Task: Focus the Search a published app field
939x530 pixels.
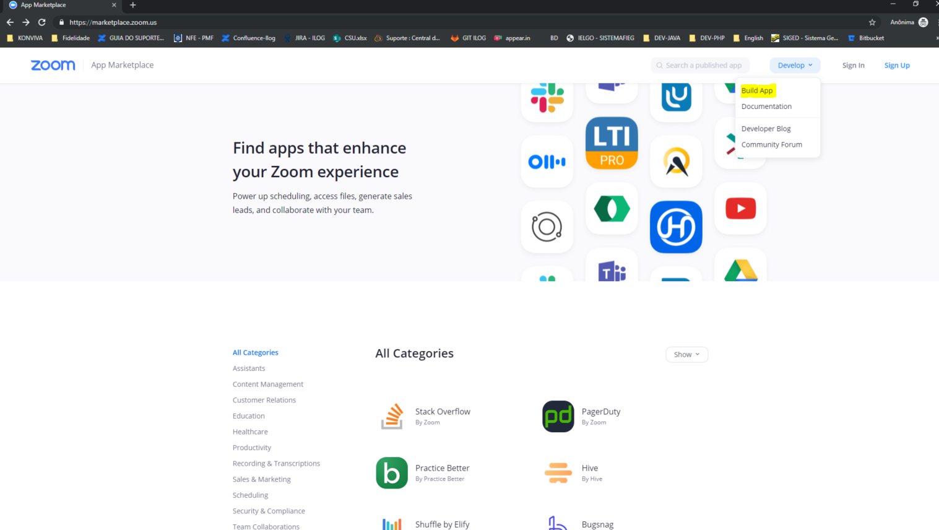Action: pos(700,65)
